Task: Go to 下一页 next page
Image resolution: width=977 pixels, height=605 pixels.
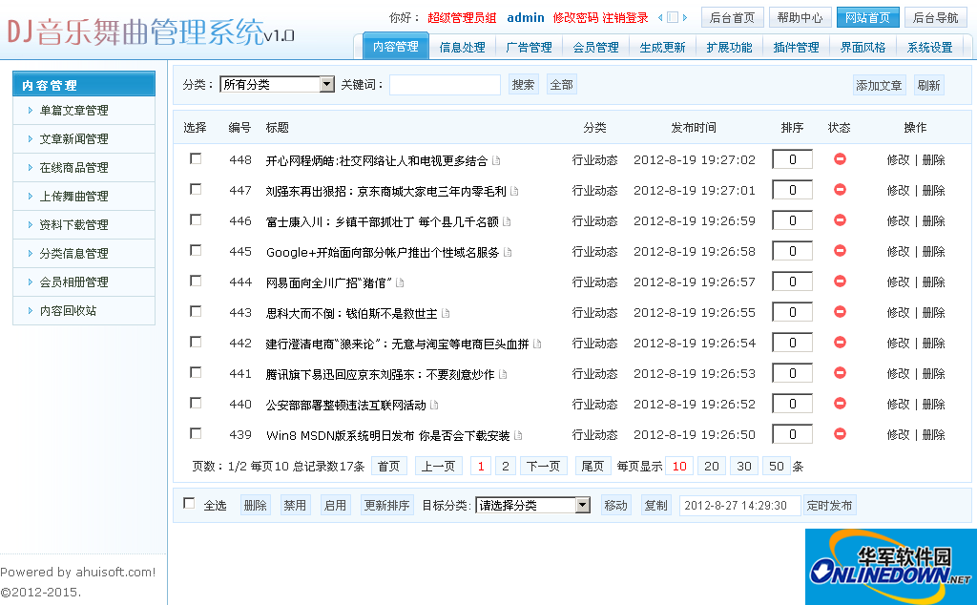Action: click(543, 466)
